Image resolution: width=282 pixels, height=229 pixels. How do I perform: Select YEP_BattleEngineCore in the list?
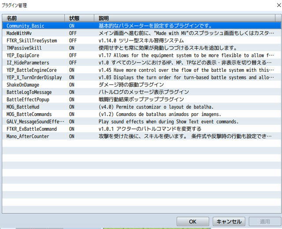32,70
